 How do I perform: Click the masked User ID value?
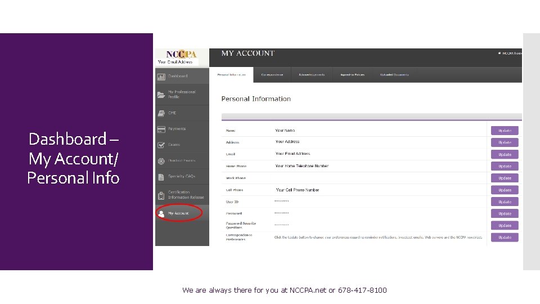(281, 202)
